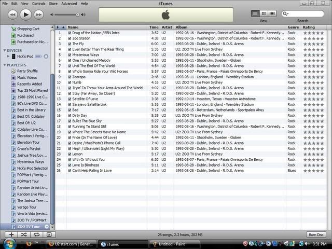Uncheck the Numb track
Viewport: 332px width, 249px height.
70,82
